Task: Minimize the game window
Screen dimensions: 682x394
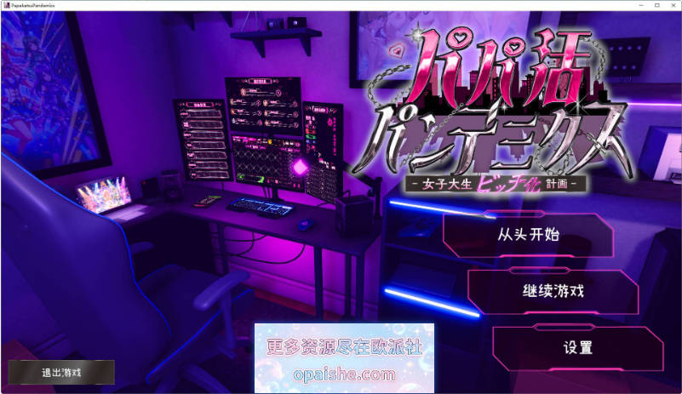Action: (x=641, y=5)
